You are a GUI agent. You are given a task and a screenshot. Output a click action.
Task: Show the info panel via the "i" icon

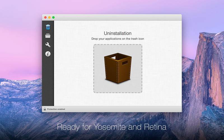(x=48, y=54)
